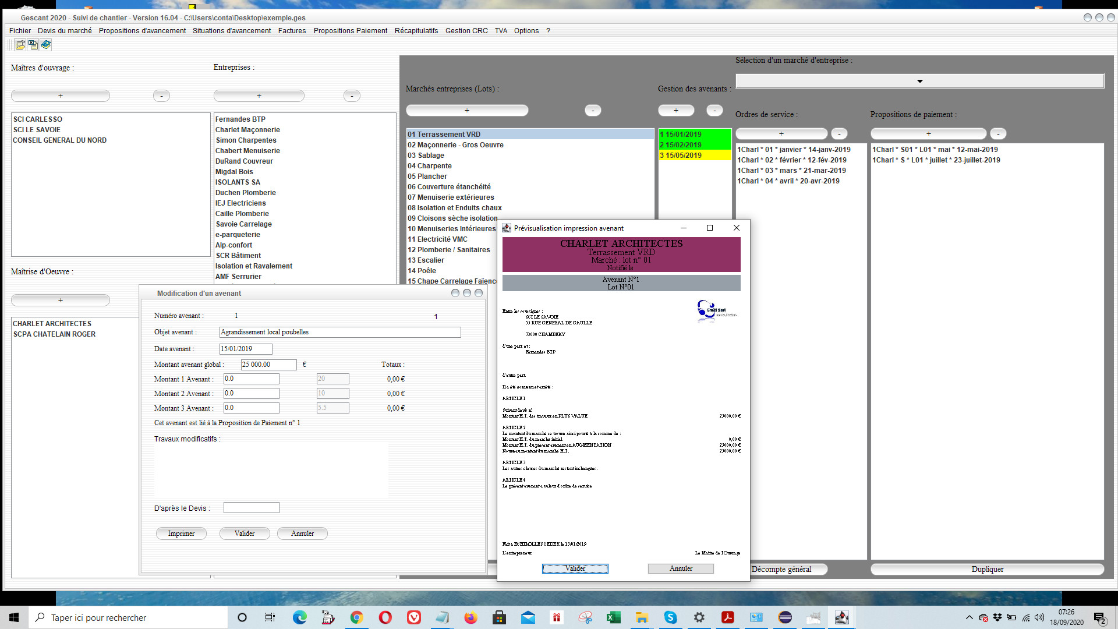This screenshot has height=629, width=1118.
Task: Click the D'après le Devis field
Action: 252,508
